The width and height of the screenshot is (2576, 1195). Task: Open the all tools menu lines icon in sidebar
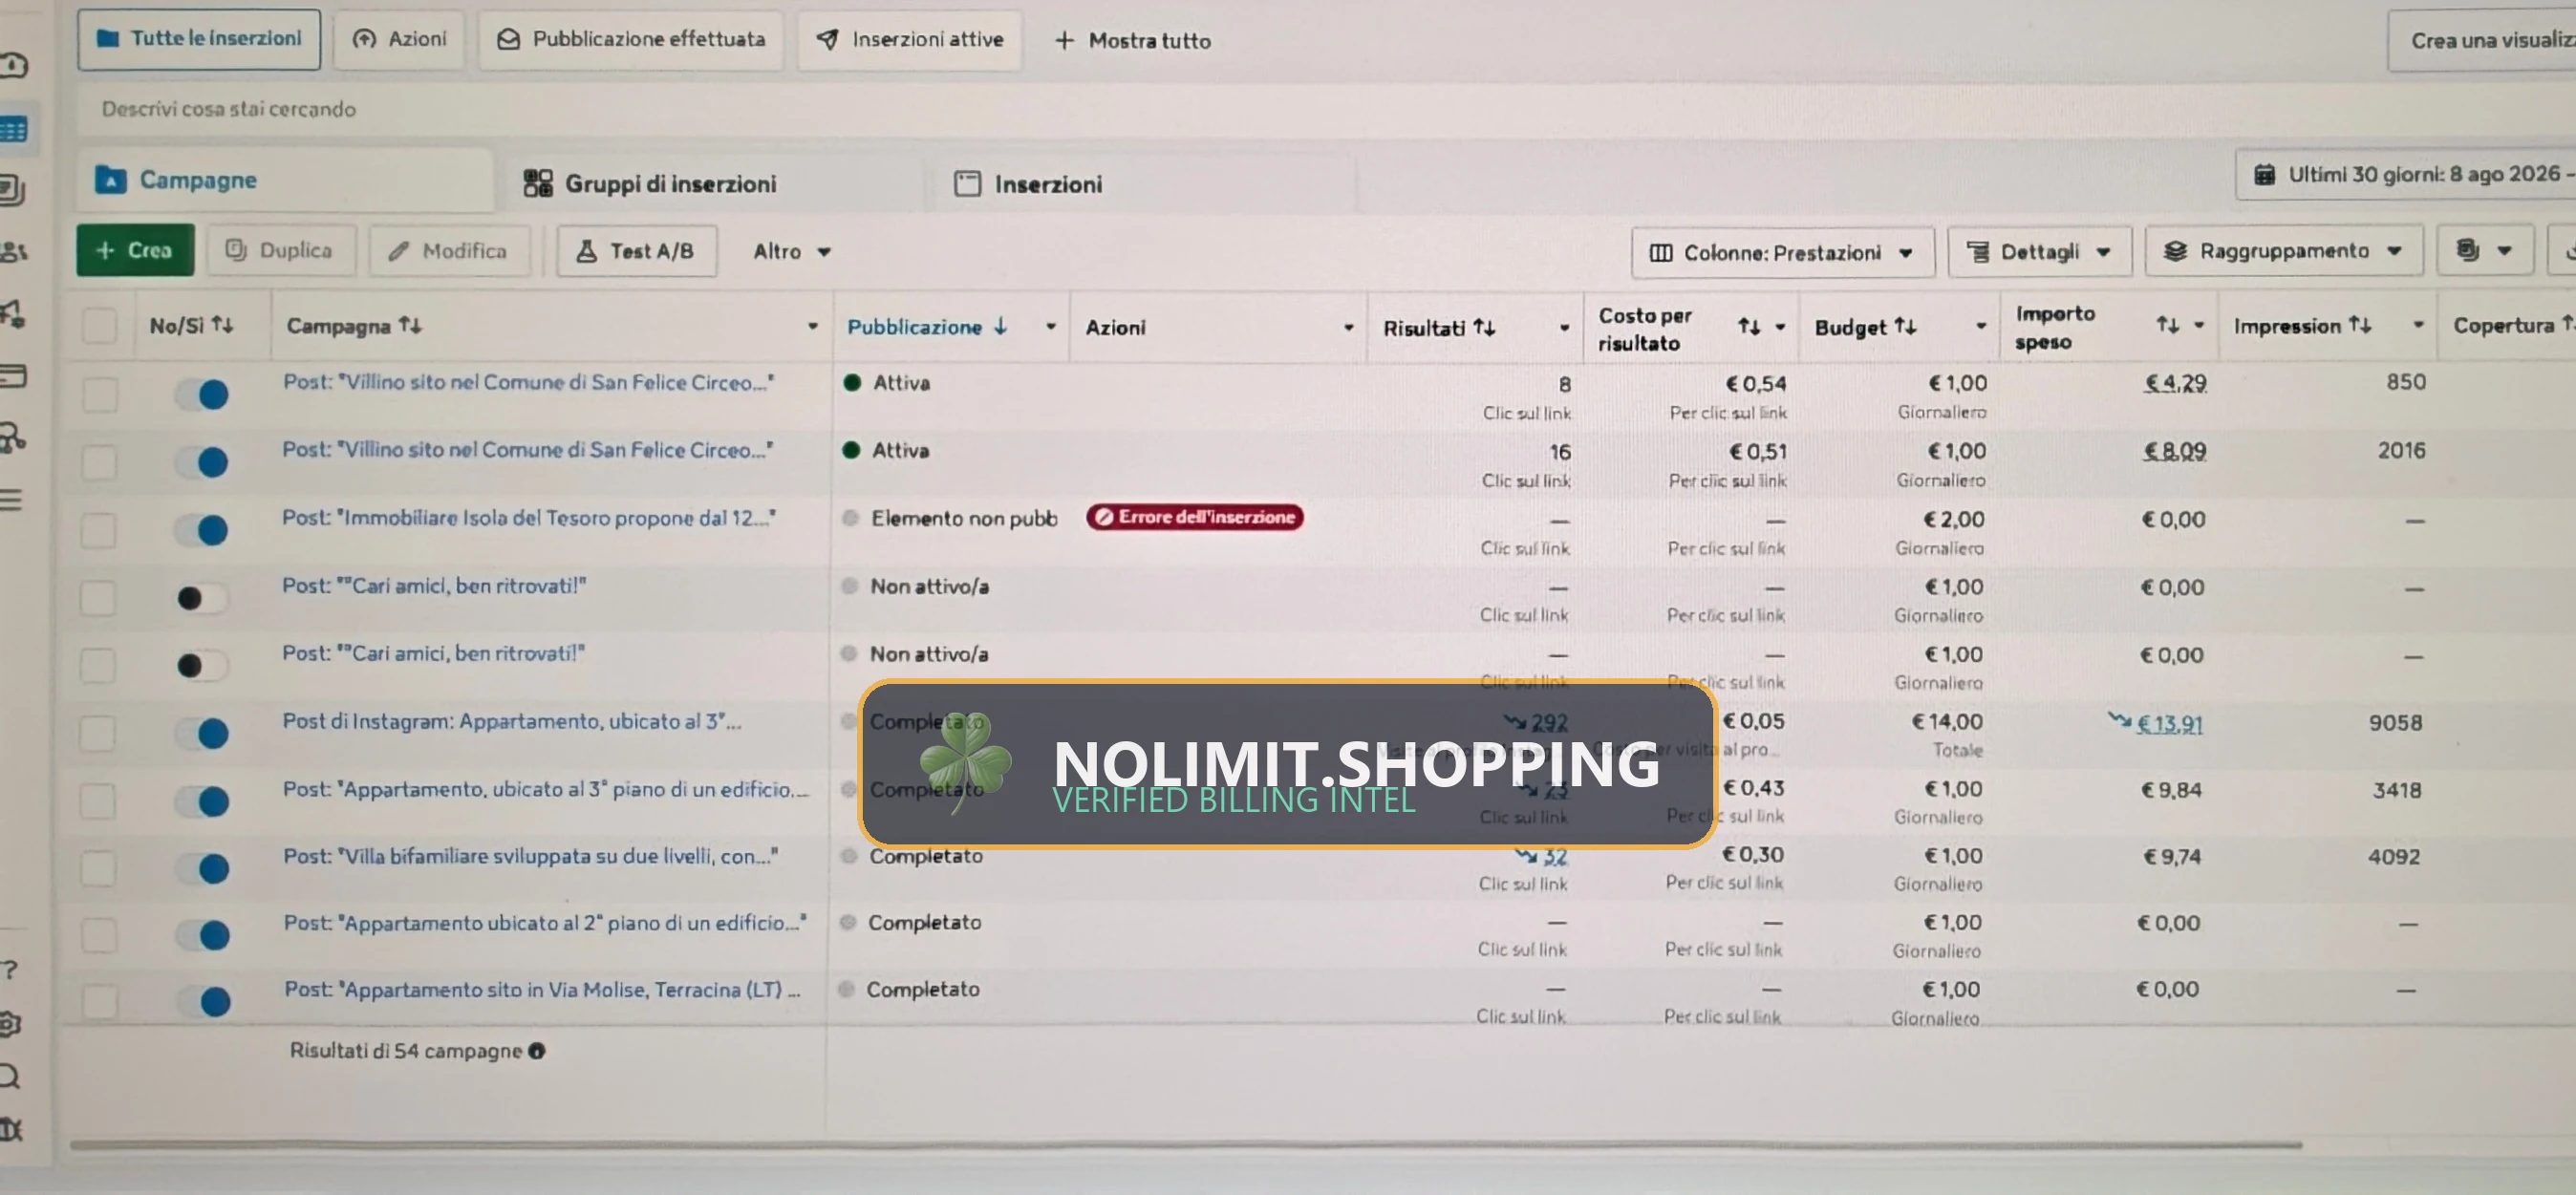tap(12, 499)
